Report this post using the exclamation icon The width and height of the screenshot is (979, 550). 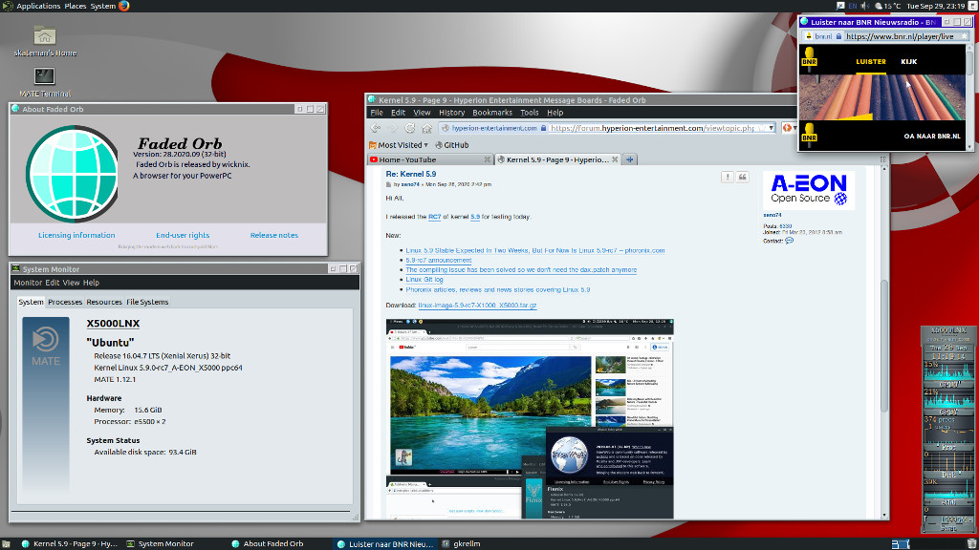(x=728, y=177)
